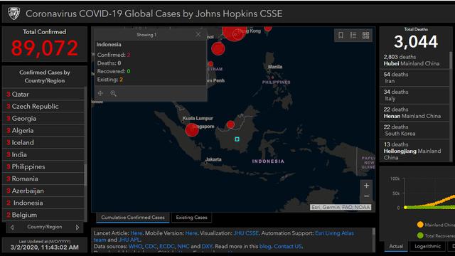Click the Jakarta label on map
The width and height of the screenshot is (455, 256).
[x=213, y=159]
